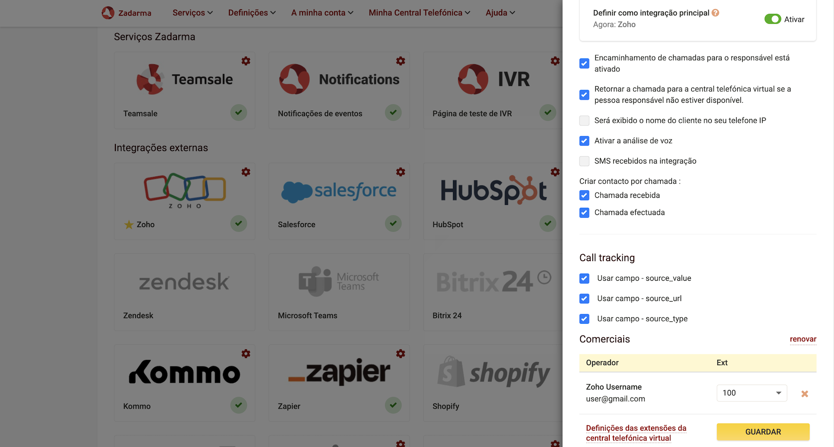Open settings gear on Notifications card
834x447 pixels.
[401, 61]
